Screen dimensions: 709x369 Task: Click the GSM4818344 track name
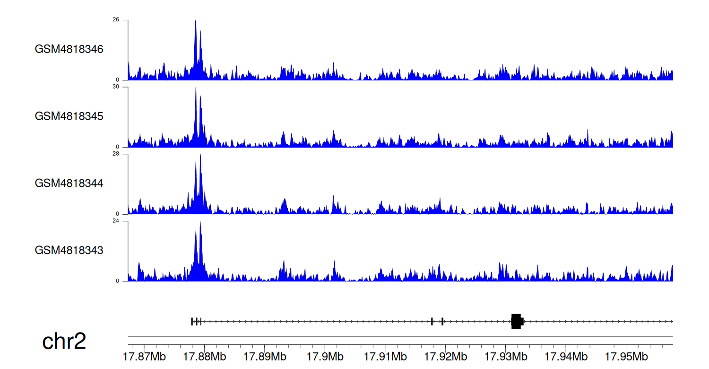click(69, 183)
